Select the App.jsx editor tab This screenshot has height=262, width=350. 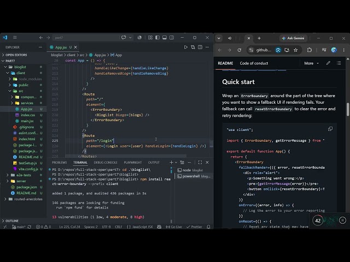(x=61, y=47)
